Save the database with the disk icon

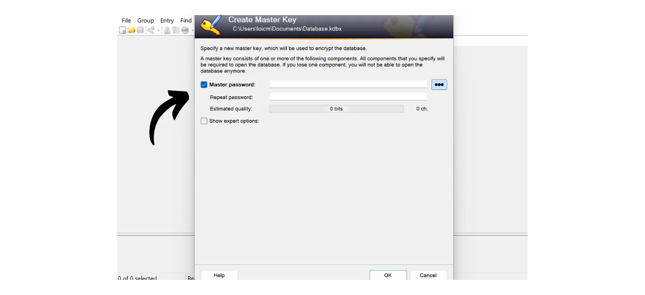(x=140, y=30)
